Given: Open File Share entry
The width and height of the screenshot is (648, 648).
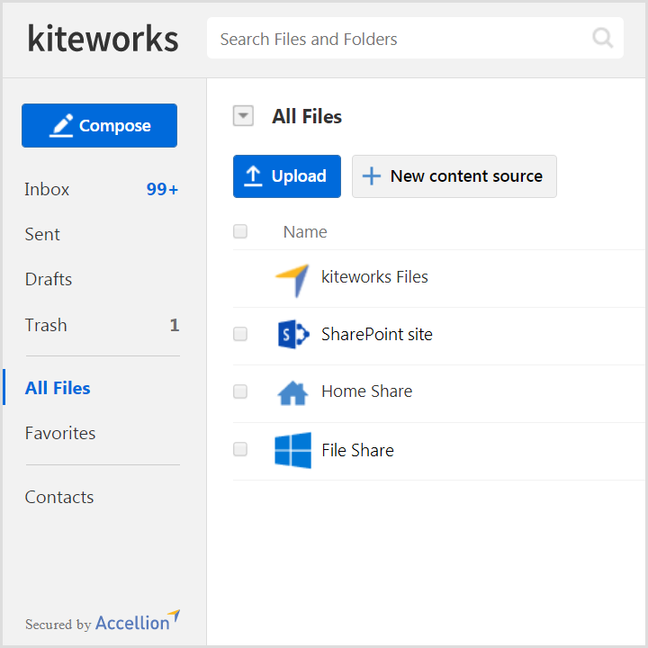Looking at the screenshot, I should click(357, 451).
